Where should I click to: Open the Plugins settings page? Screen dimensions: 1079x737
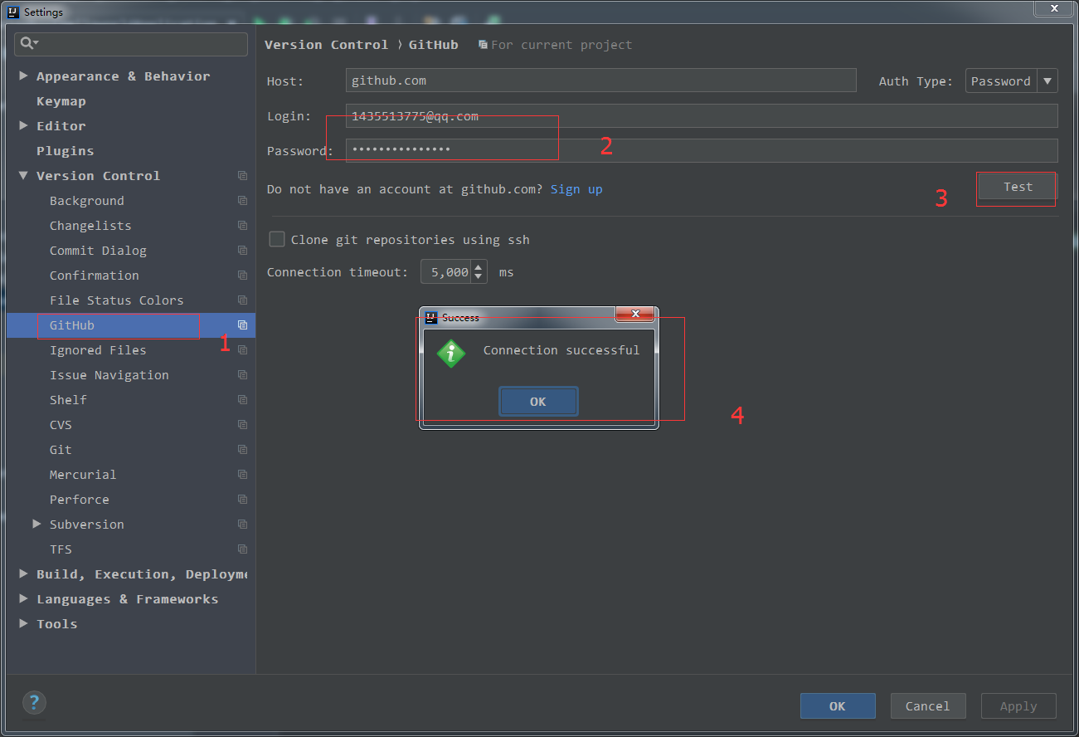tap(65, 151)
